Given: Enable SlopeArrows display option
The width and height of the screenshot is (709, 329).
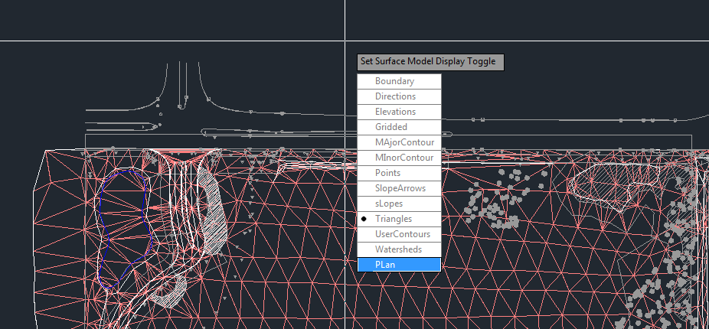Looking at the screenshot, I should pos(399,188).
